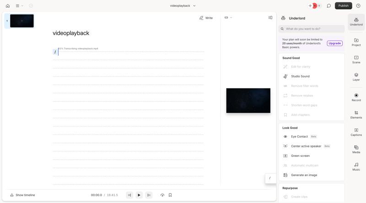Image resolution: width=366 pixels, height=203 pixels.
Task: Open the comments speech bubble
Action: click(x=328, y=6)
